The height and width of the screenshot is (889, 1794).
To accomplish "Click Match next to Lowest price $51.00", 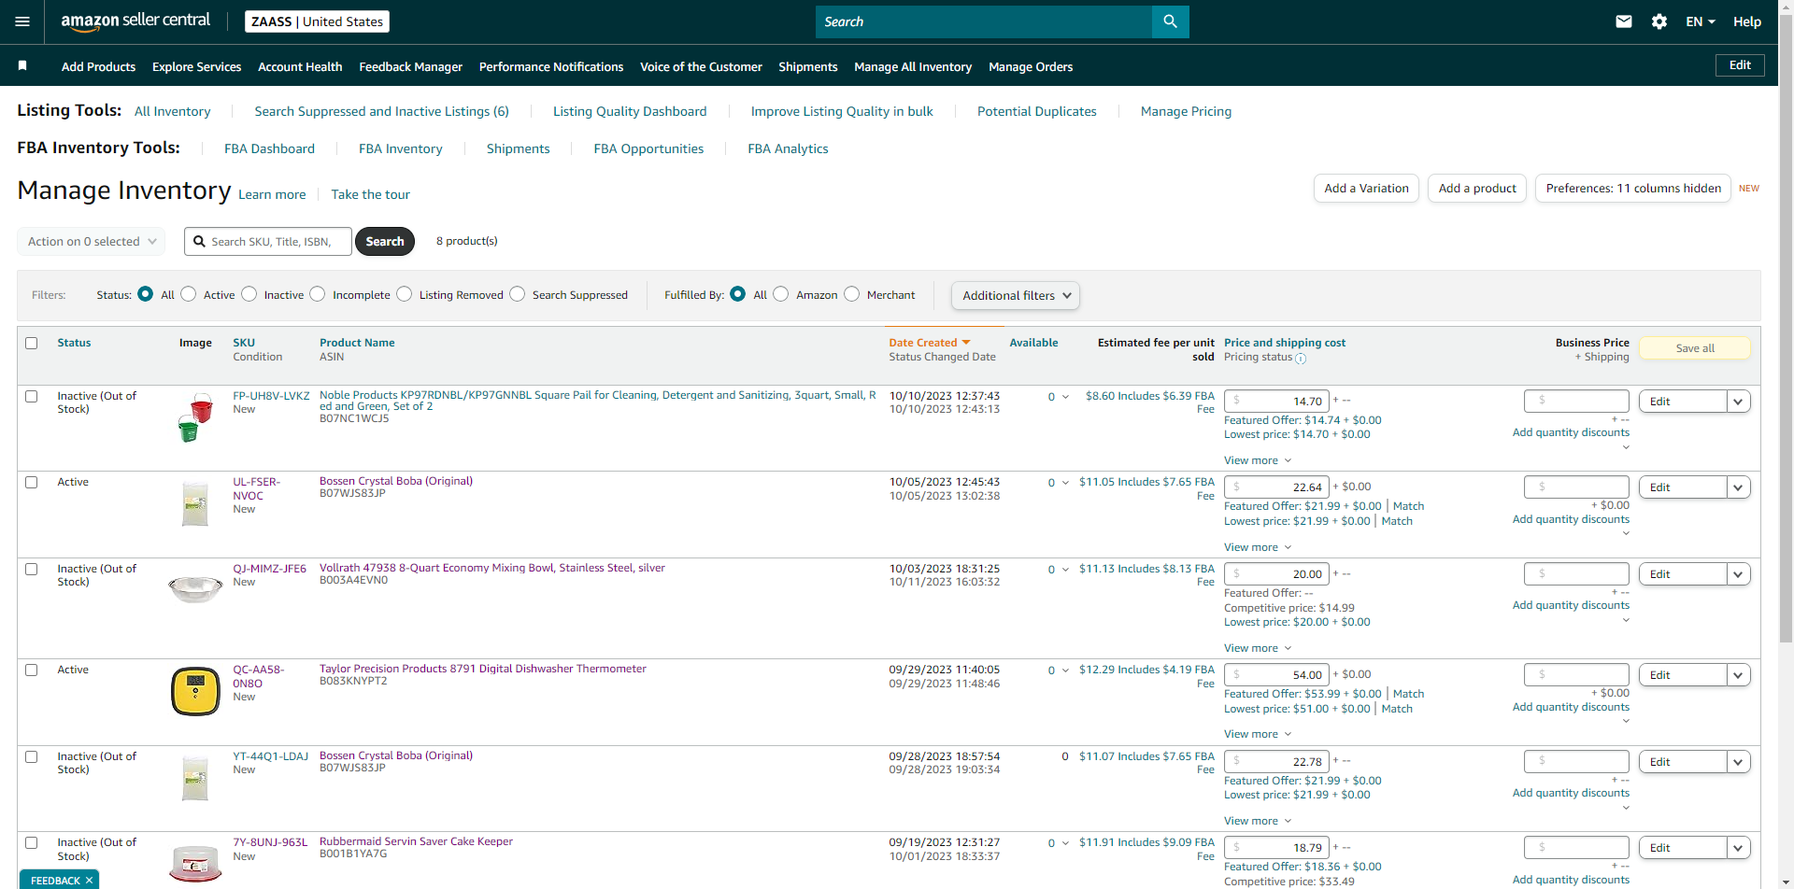I will 1397,709.
